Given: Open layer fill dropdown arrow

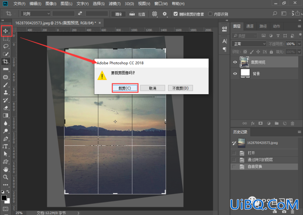Looking at the screenshot, I should click(299, 52).
